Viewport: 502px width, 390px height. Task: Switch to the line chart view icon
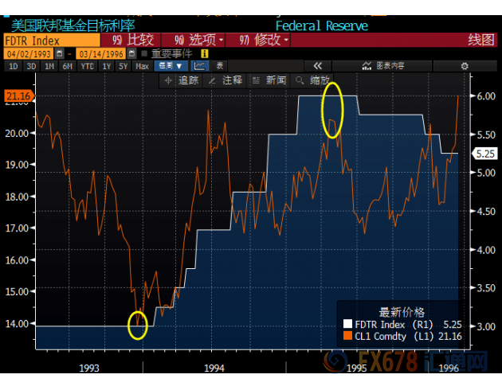pyautogui.click(x=200, y=66)
